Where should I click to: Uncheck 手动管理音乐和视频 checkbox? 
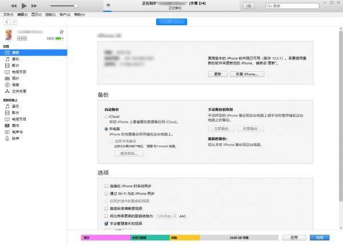click(x=106, y=223)
